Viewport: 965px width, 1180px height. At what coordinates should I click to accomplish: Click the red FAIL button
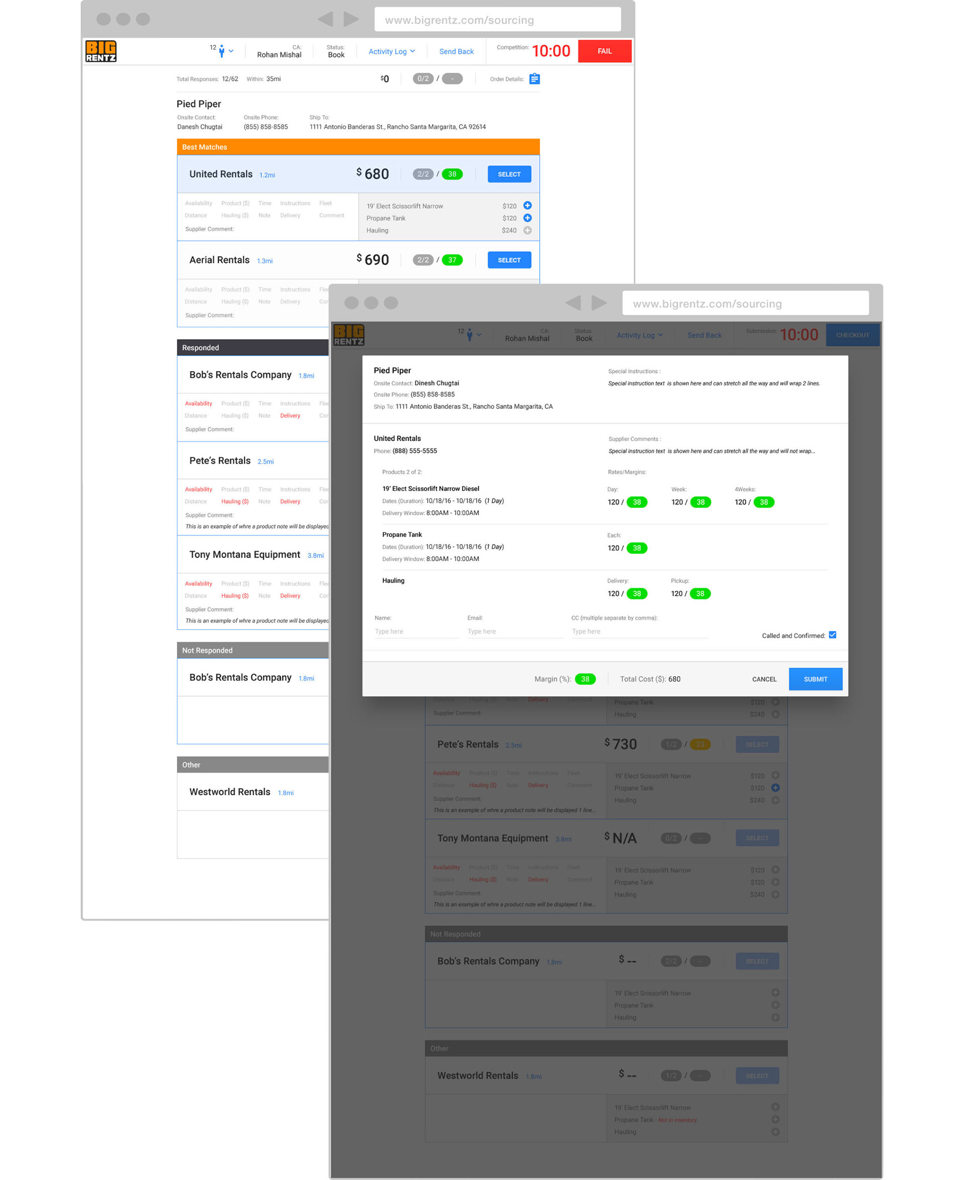(604, 51)
